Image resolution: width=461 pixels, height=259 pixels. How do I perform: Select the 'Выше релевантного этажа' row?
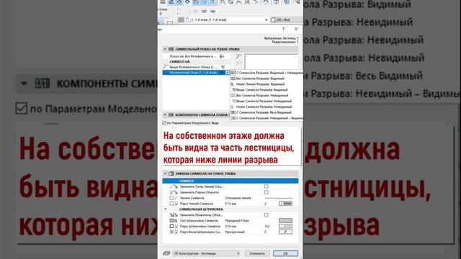pos(197,67)
